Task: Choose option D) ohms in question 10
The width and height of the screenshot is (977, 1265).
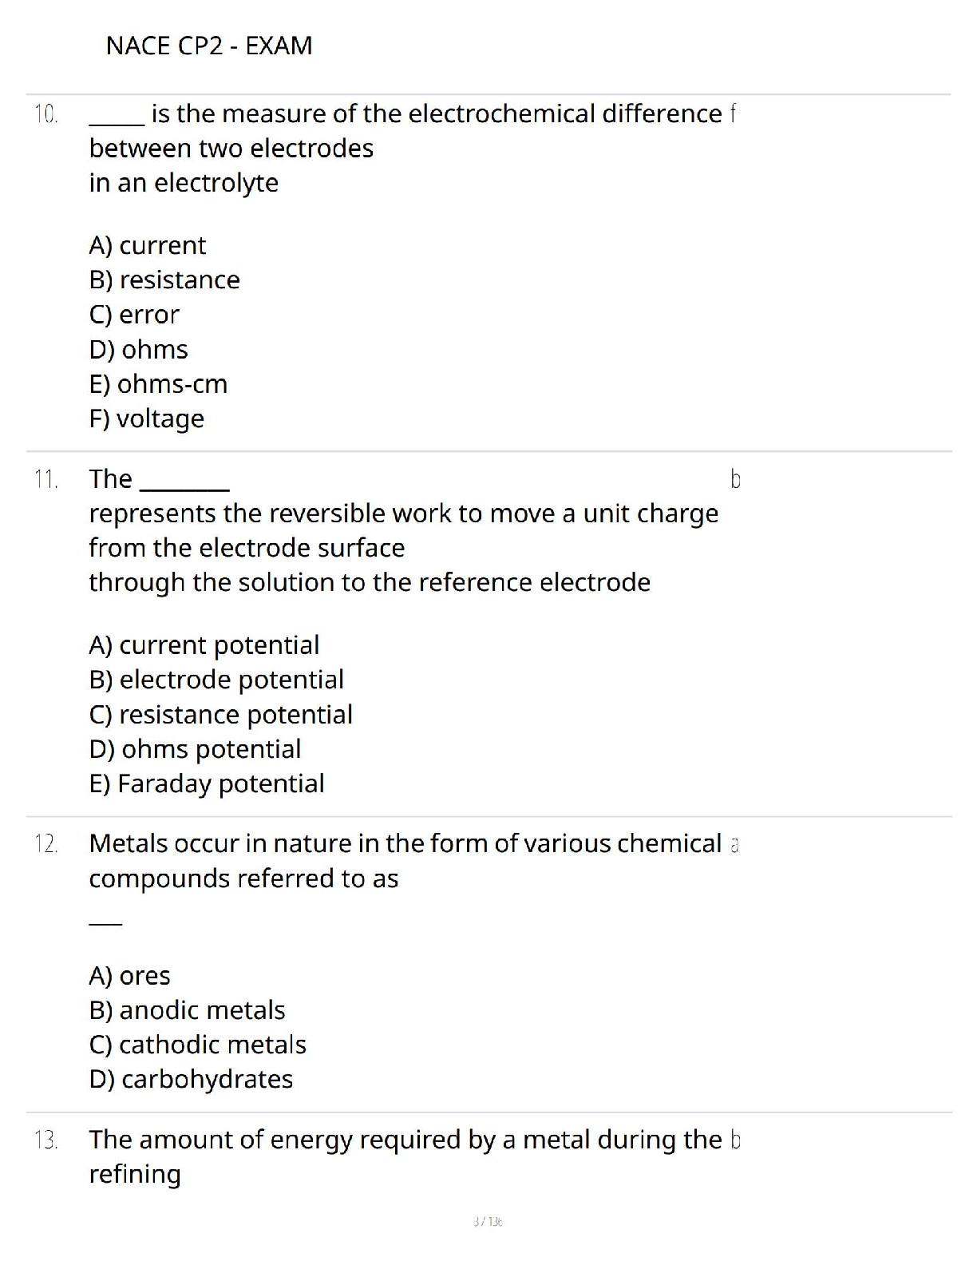Action: point(139,349)
